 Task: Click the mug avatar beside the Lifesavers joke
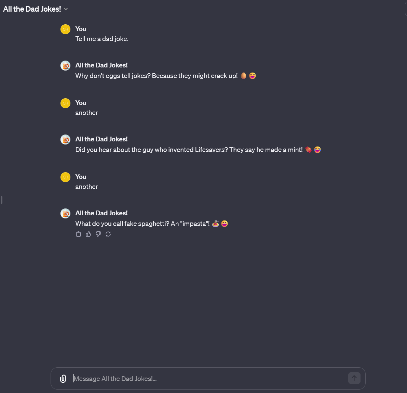[x=65, y=139]
